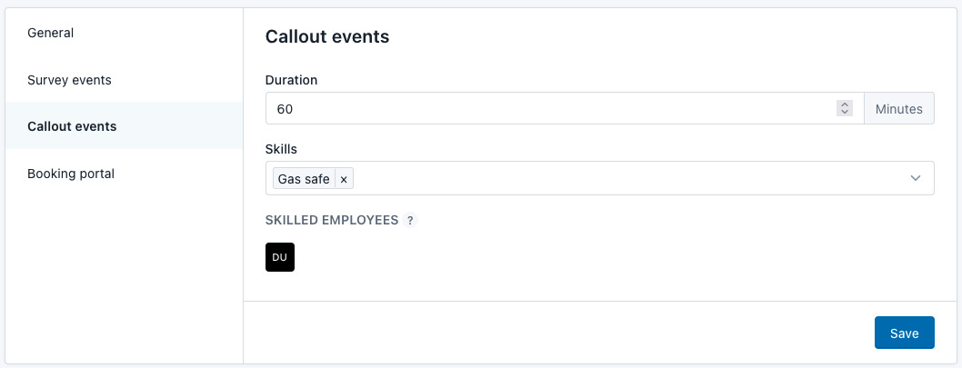
Task: Increase duration with the stepper up arrow
Action: point(845,104)
